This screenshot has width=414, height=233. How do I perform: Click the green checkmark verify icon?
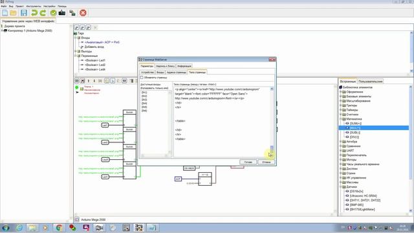pyautogui.click(x=53, y=13)
